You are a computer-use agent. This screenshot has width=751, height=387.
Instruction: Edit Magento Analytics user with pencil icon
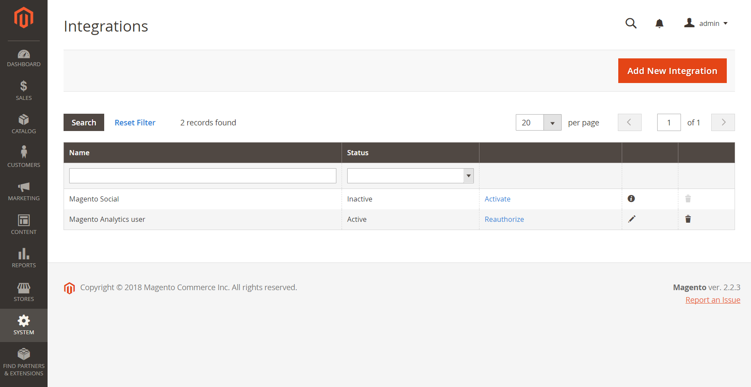coord(632,219)
